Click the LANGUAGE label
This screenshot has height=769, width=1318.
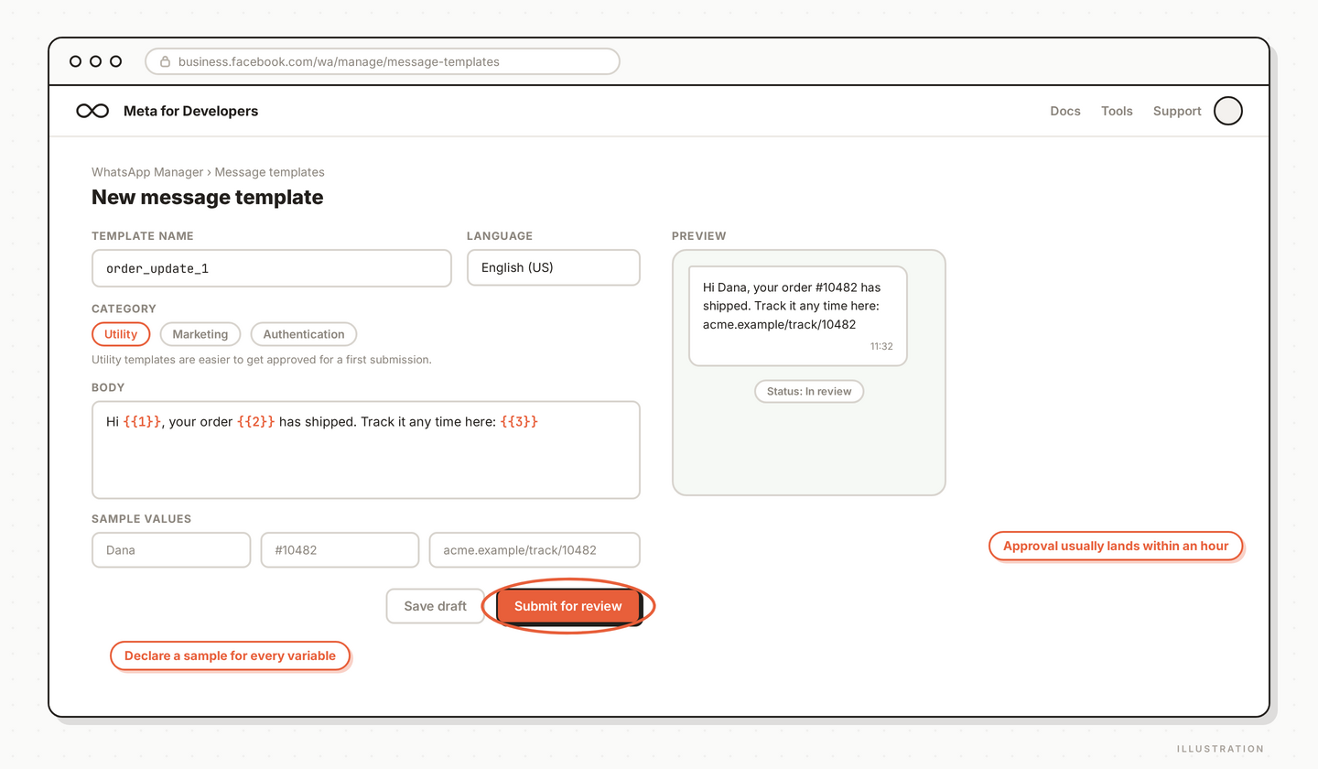click(500, 236)
